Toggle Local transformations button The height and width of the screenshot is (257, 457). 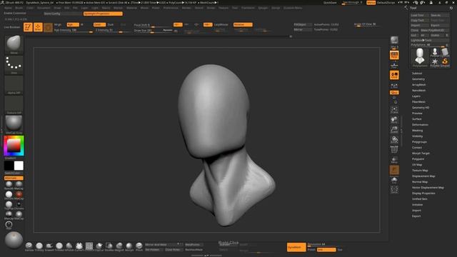coord(394,75)
